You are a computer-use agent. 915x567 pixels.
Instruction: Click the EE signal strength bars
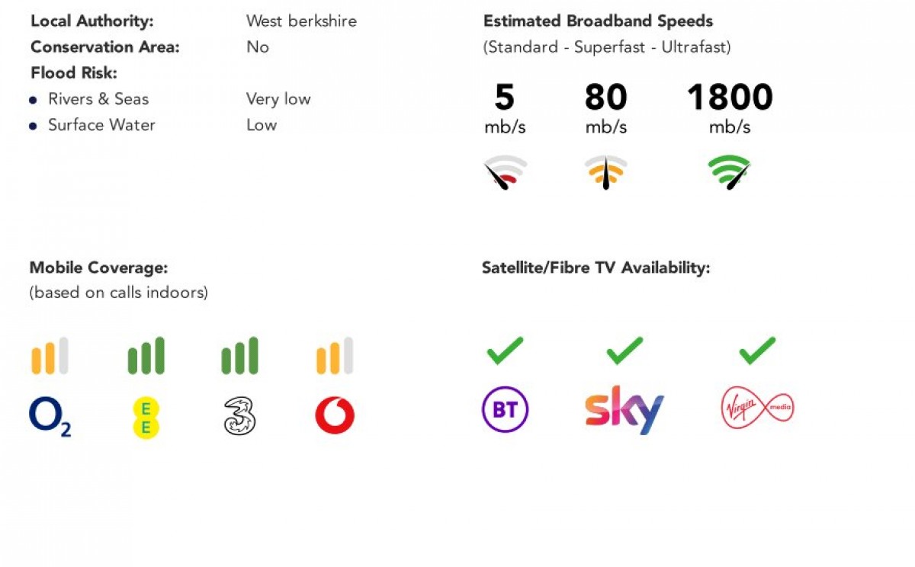coord(146,356)
